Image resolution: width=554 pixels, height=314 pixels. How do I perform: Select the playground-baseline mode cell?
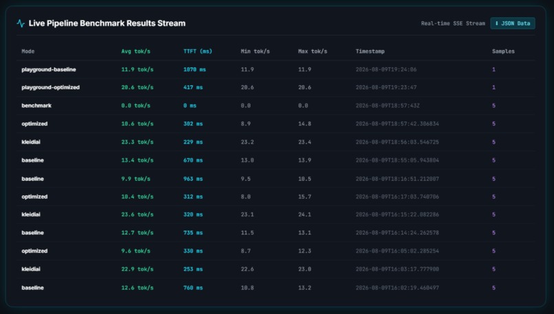click(x=49, y=69)
